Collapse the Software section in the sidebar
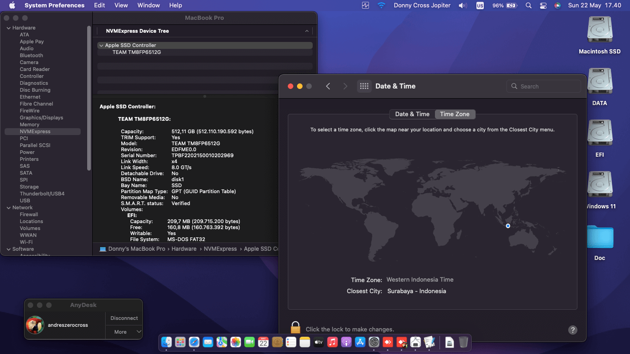The width and height of the screenshot is (630, 354). coord(8,249)
